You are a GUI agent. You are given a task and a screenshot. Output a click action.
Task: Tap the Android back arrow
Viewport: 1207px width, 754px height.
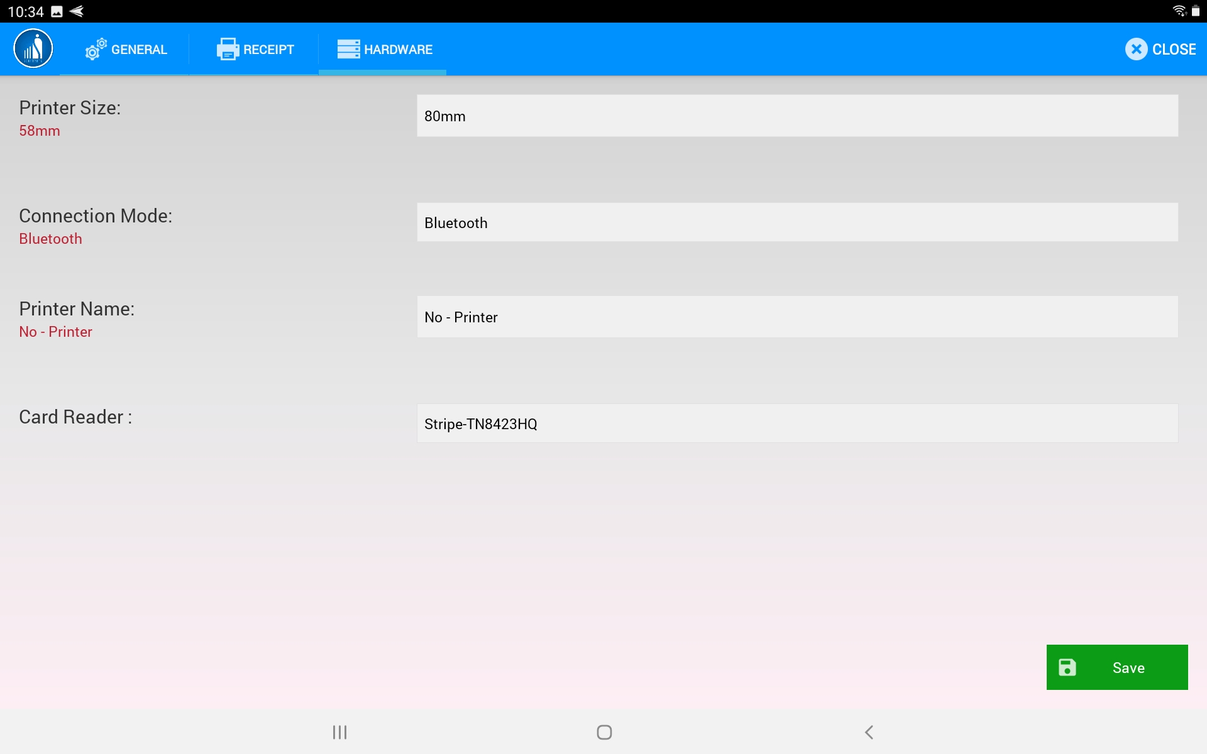[x=869, y=732]
